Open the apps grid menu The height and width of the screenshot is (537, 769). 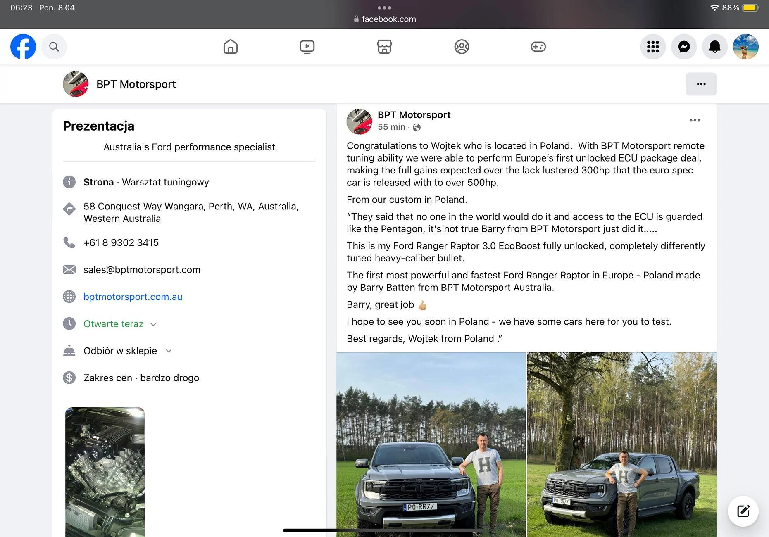(x=653, y=47)
